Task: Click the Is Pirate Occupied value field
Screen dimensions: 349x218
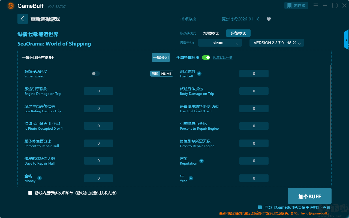Action: [x=98, y=126]
